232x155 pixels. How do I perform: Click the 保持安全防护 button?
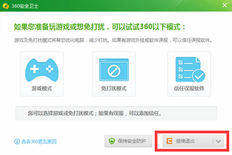pyautogui.click(x=128, y=141)
